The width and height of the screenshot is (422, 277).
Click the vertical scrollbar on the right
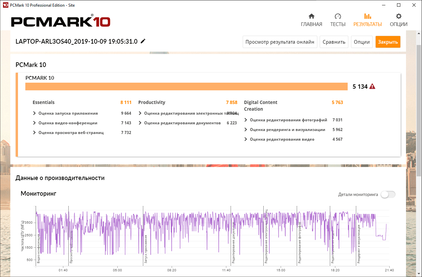point(419,110)
